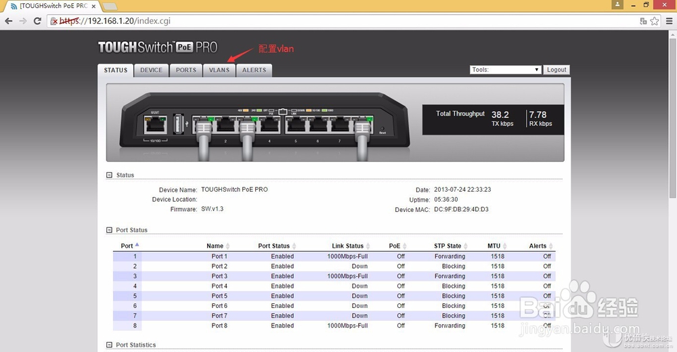The image size is (677, 352).
Task: Collapse the Status section
Action: [109, 175]
